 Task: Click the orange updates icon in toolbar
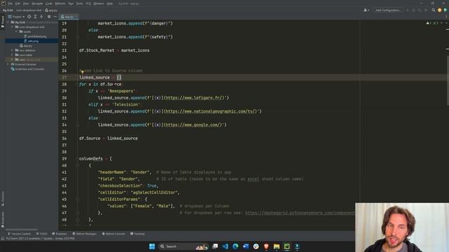tap(440, 10)
